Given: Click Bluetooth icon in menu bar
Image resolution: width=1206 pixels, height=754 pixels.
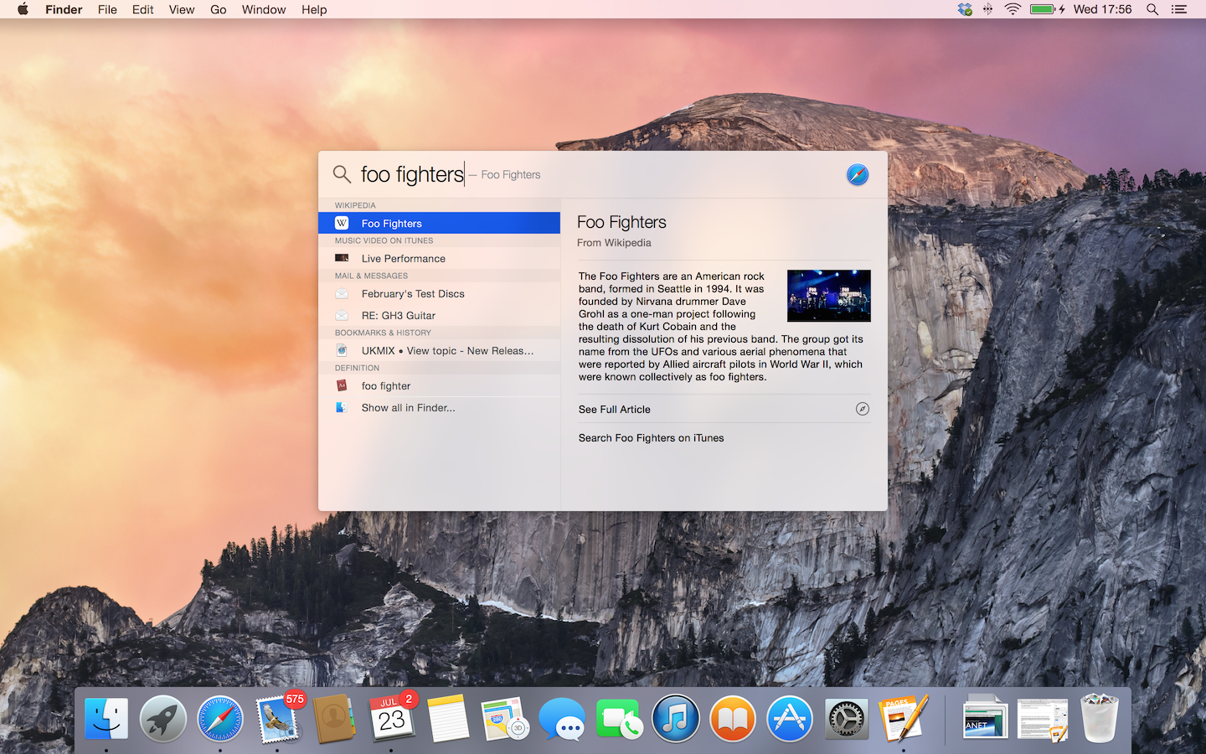Looking at the screenshot, I should (x=988, y=9).
